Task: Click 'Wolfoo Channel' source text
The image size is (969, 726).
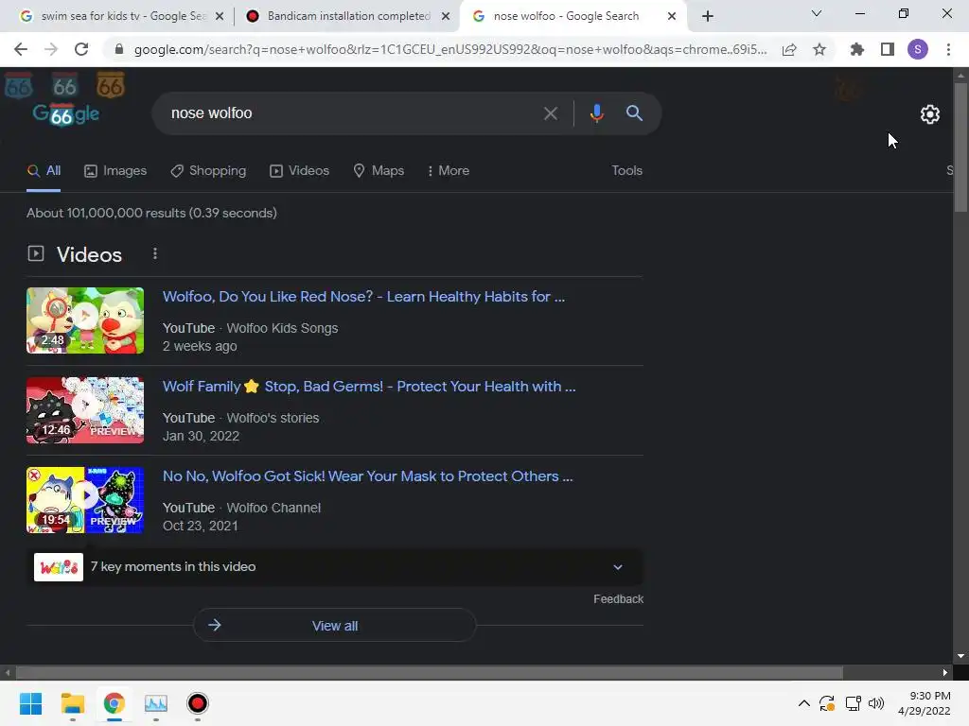Action: (273, 508)
